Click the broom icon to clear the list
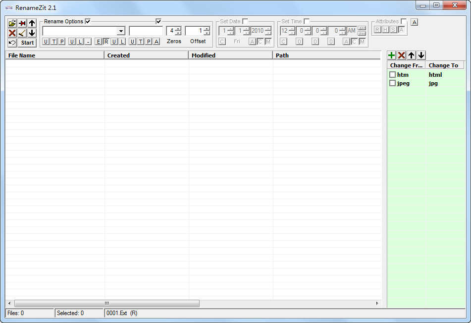 pyautogui.click(x=22, y=33)
